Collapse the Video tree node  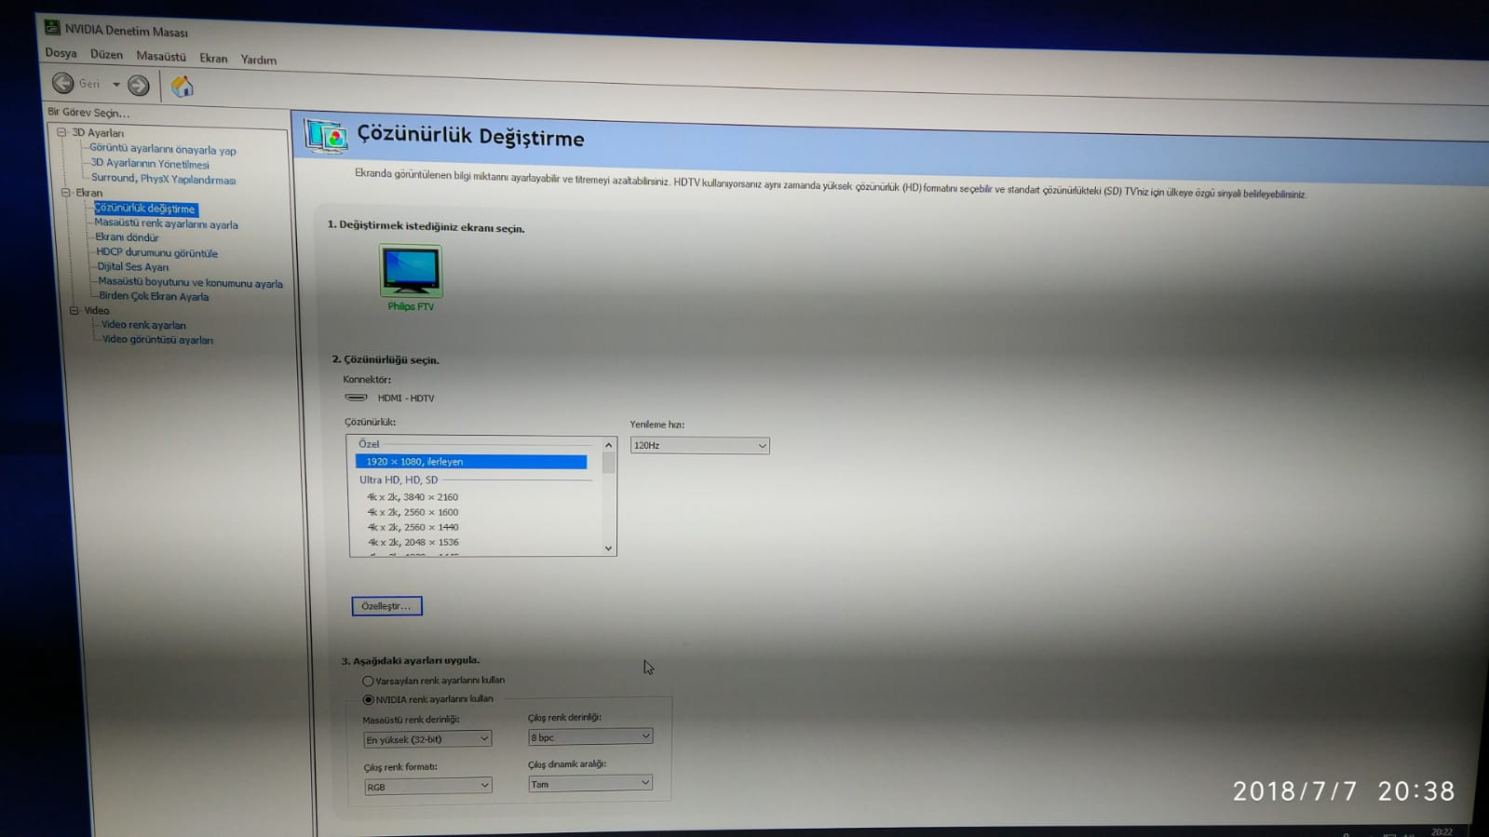pos(74,310)
